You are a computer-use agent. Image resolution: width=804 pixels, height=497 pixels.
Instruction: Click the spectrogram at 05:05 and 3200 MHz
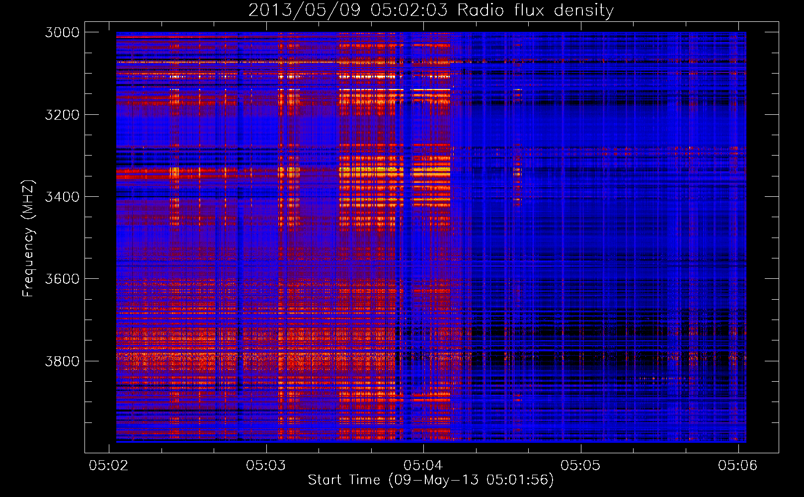pyautogui.click(x=581, y=115)
